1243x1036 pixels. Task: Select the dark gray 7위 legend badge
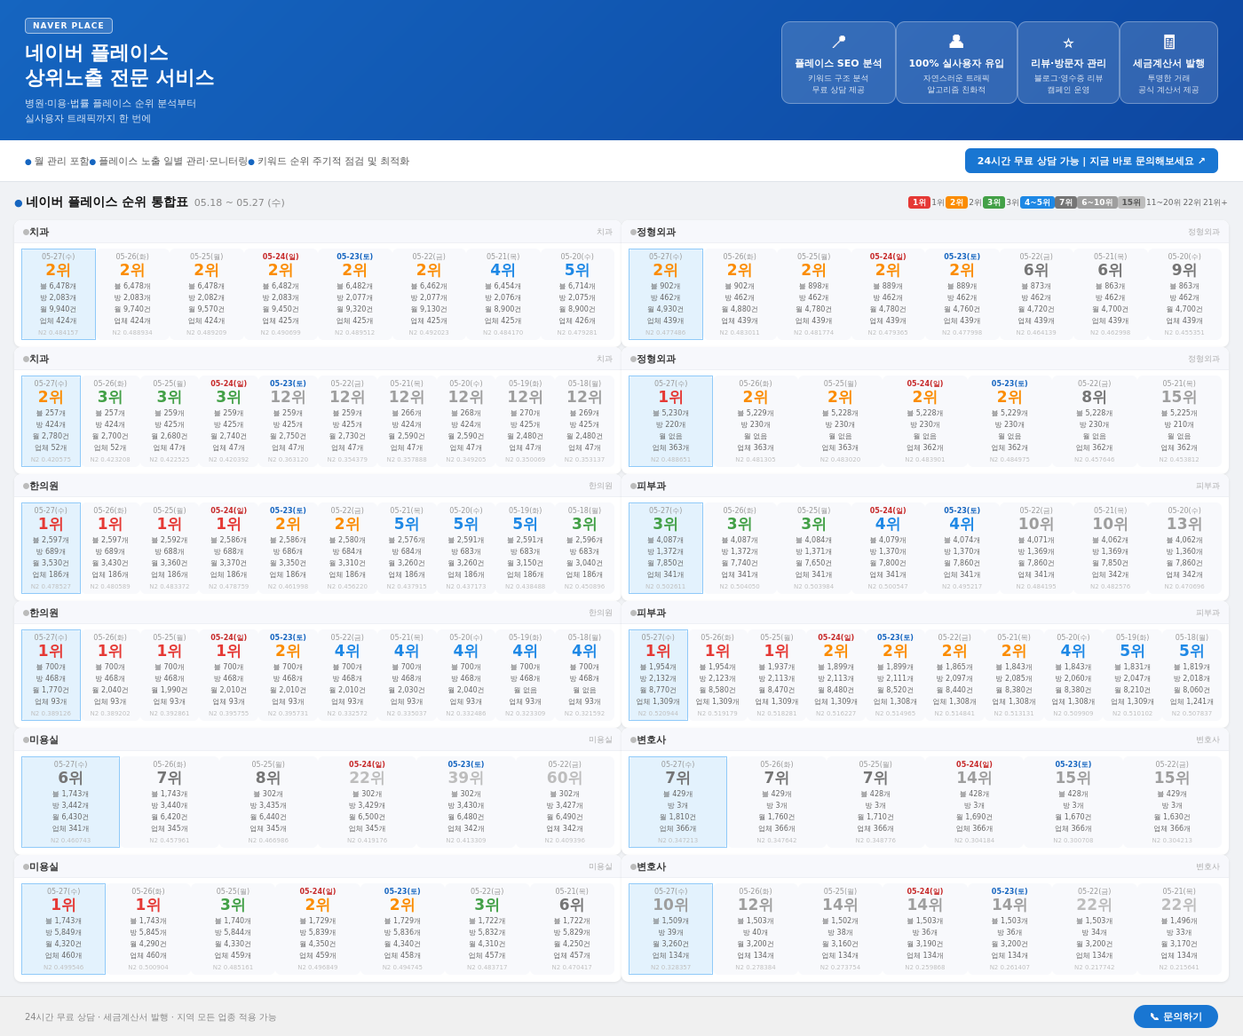[1065, 202]
